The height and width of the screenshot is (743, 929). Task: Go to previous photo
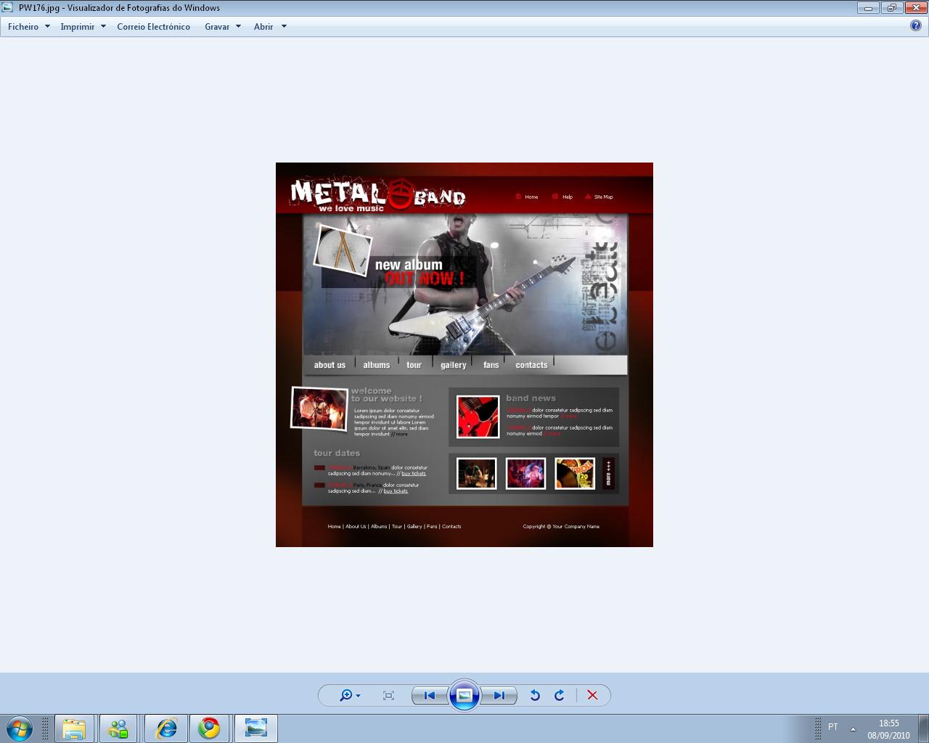click(x=430, y=695)
